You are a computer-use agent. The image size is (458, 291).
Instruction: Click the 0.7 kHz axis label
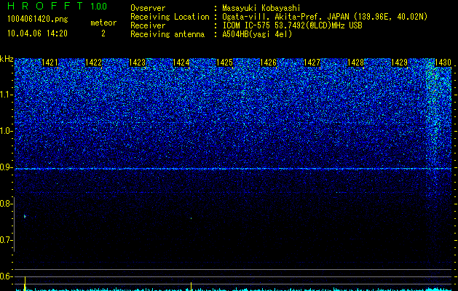click(x=6, y=240)
